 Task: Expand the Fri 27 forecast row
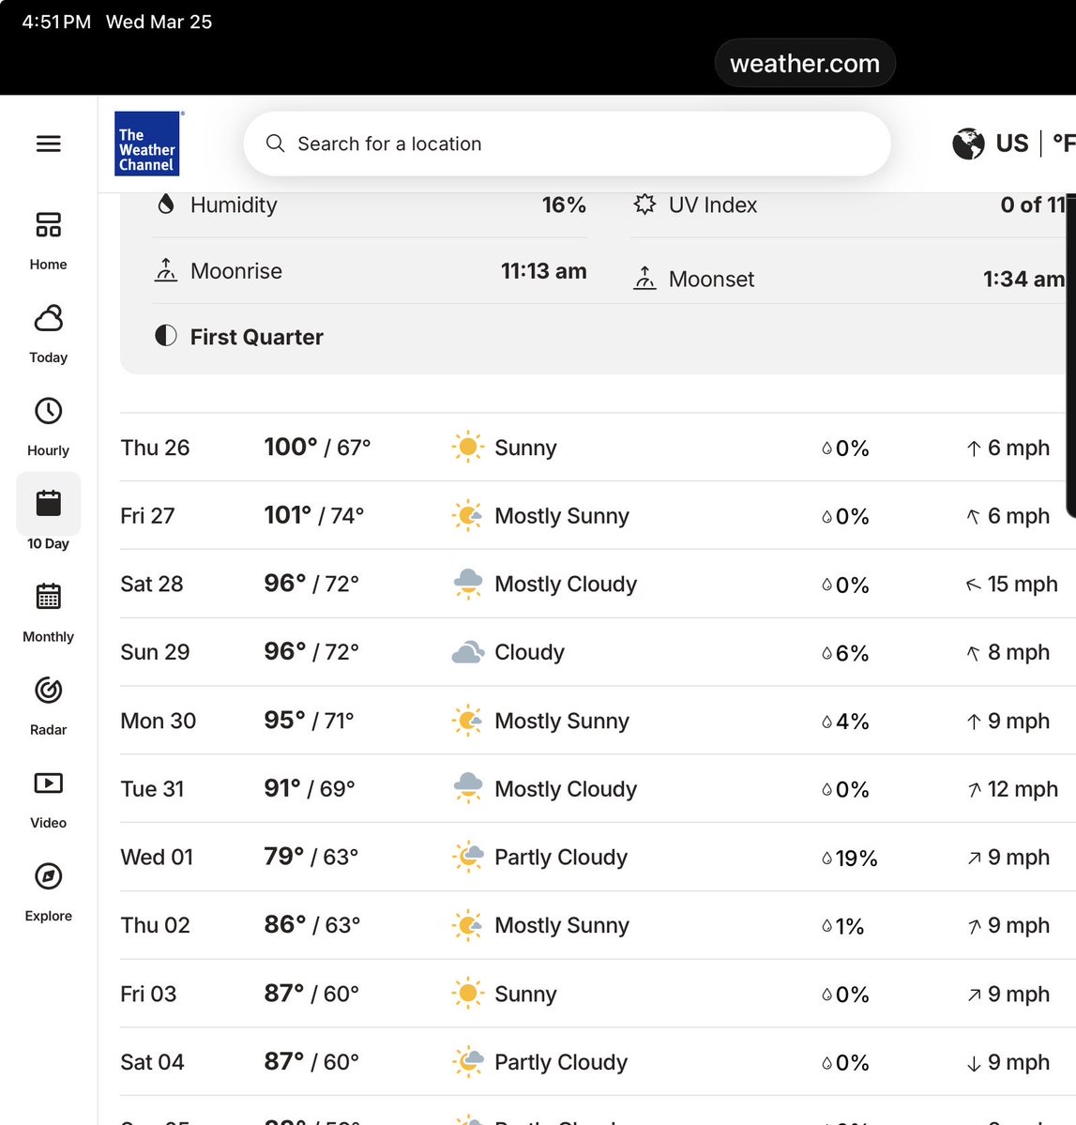pos(597,515)
